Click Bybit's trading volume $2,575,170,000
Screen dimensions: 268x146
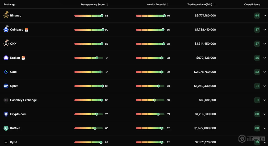click(205, 142)
